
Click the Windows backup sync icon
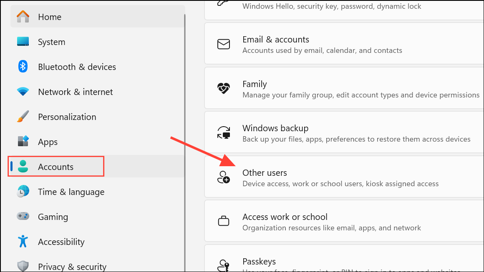click(x=224, y=133)
